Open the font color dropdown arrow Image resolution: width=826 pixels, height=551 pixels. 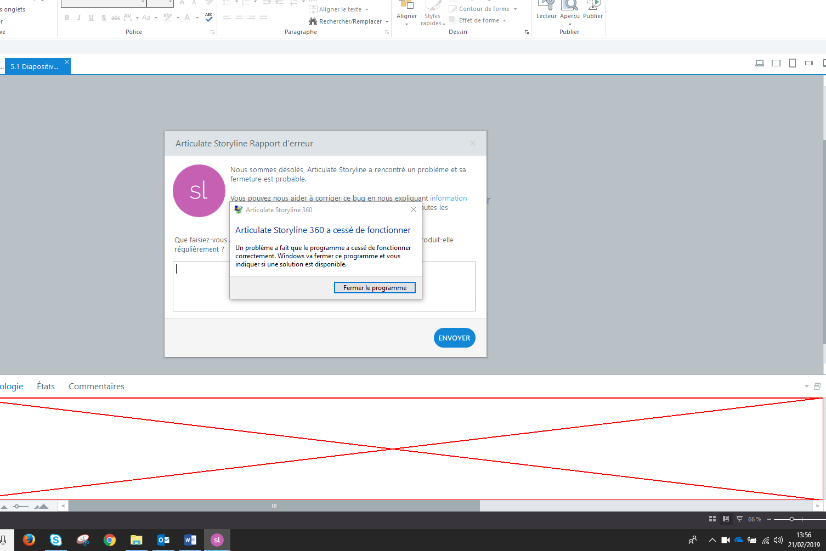(x=197, y=18)
